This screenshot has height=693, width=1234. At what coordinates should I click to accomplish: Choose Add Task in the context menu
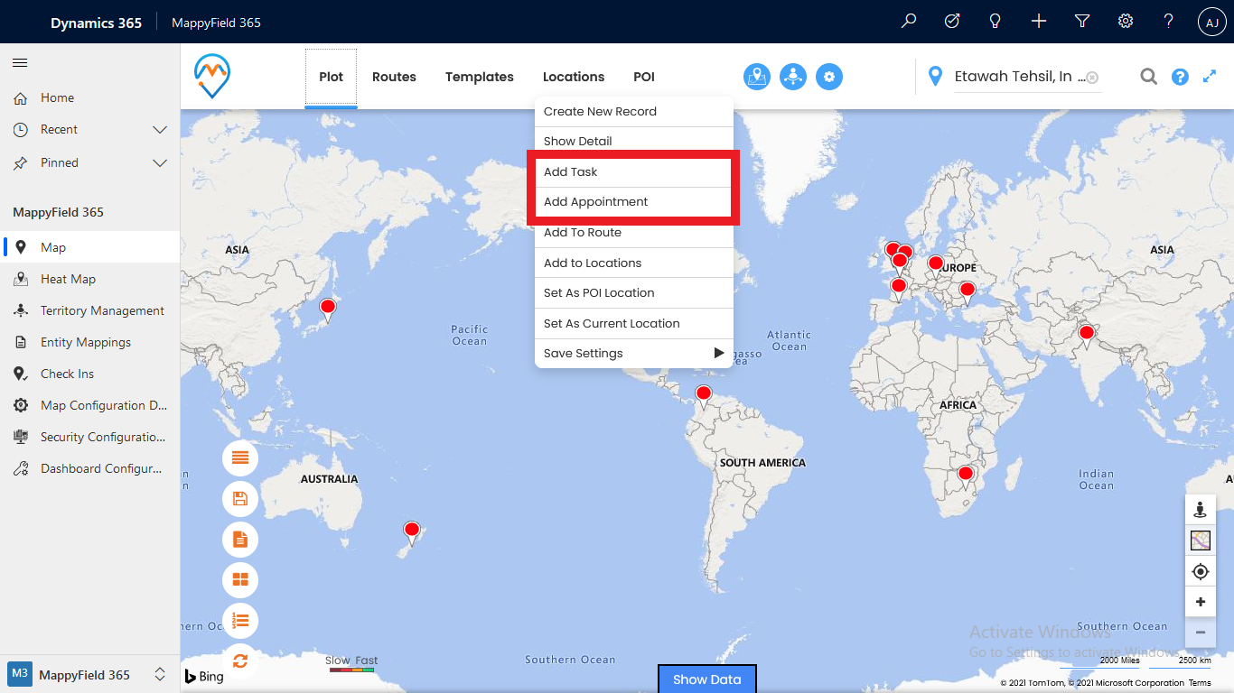(634, 172)
